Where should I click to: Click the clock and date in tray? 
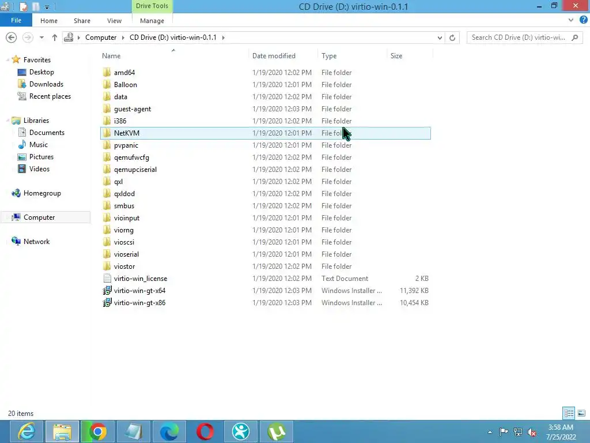[561, 432]
